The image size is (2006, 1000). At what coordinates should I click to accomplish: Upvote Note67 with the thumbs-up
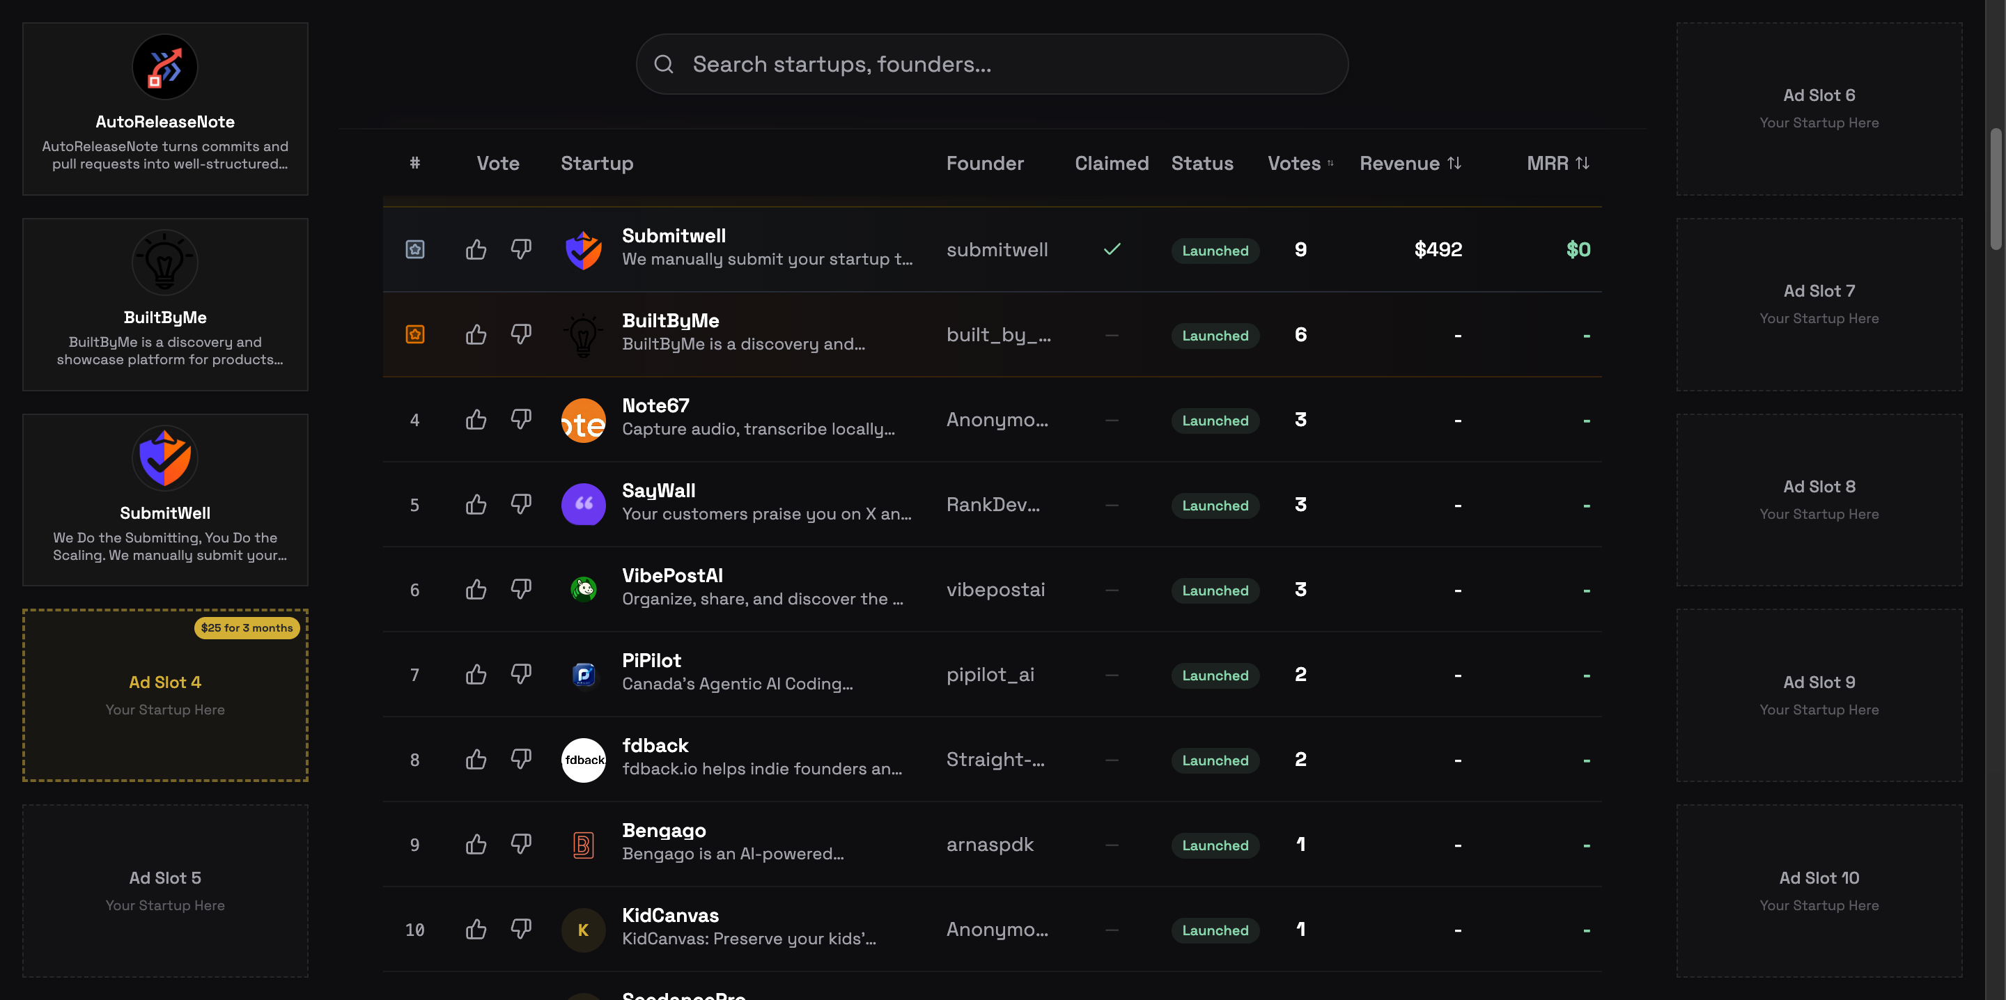[x=476, y=420]
